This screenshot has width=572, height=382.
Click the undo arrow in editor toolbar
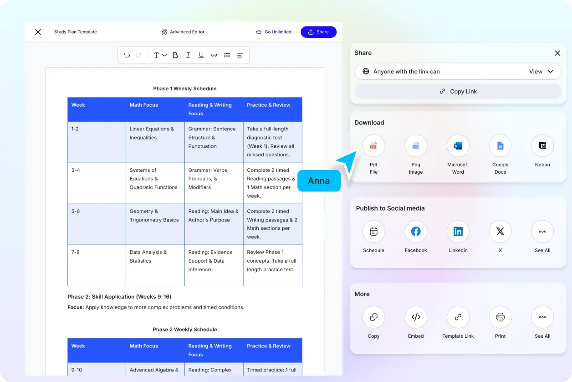pyautogui.click(x=127, y=55)
